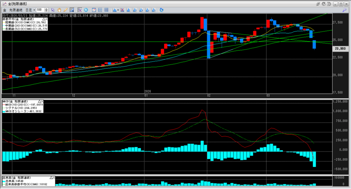This screenshot has width=351, height=189.
Task: Click the reload icon in title bar
Action: point(324,3)
